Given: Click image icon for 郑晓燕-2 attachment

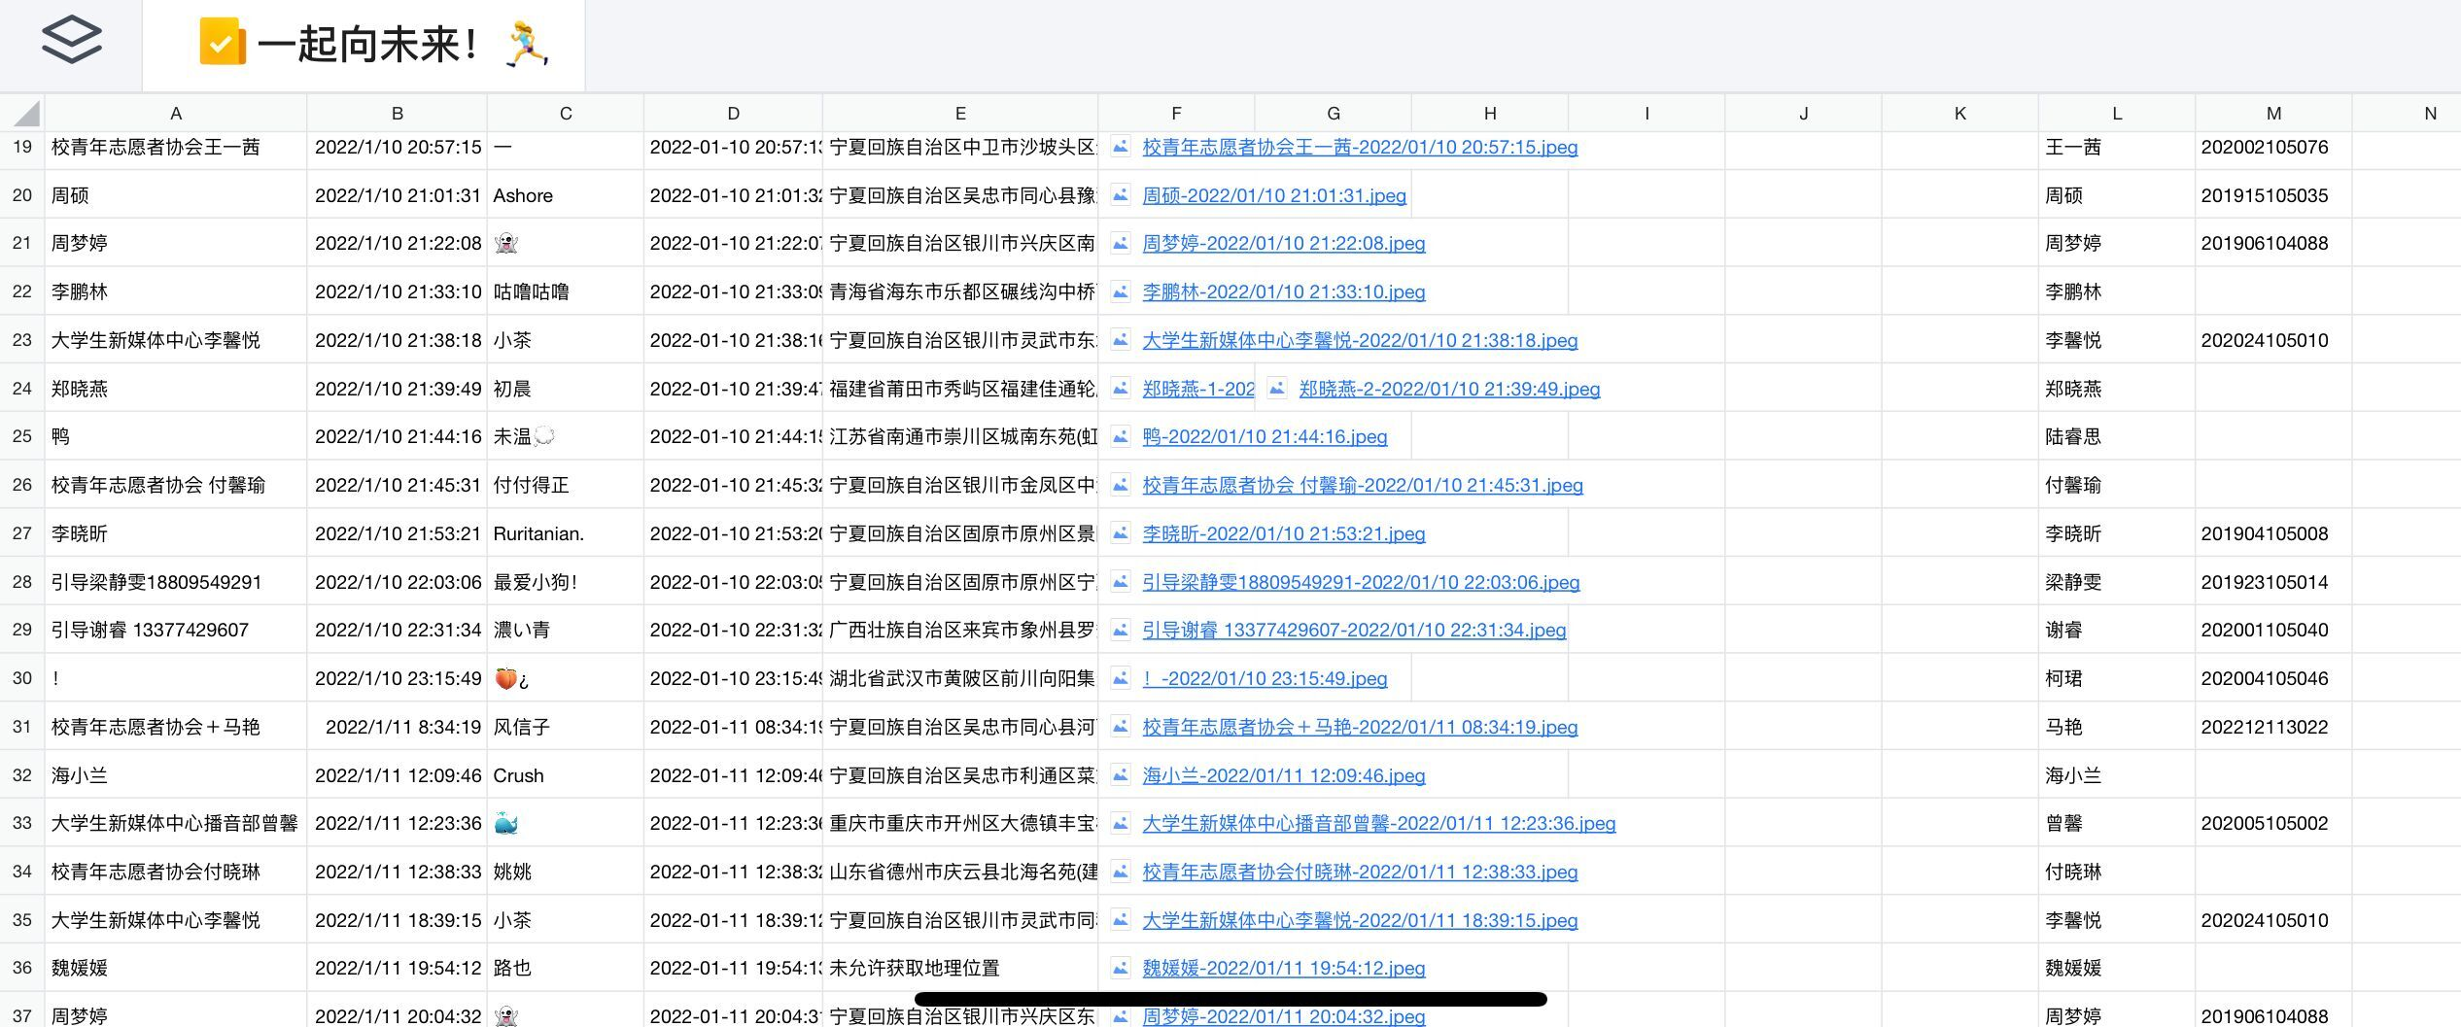Looking at the screenshot, I should coord(1277,389).
